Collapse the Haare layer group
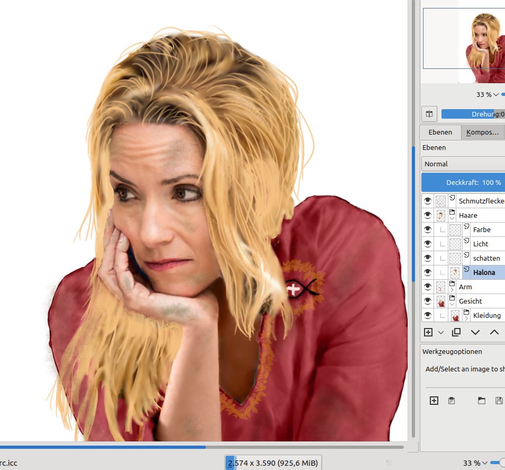Image resolution: width=505 pixels, height=470 pixels. coord(452,218)
